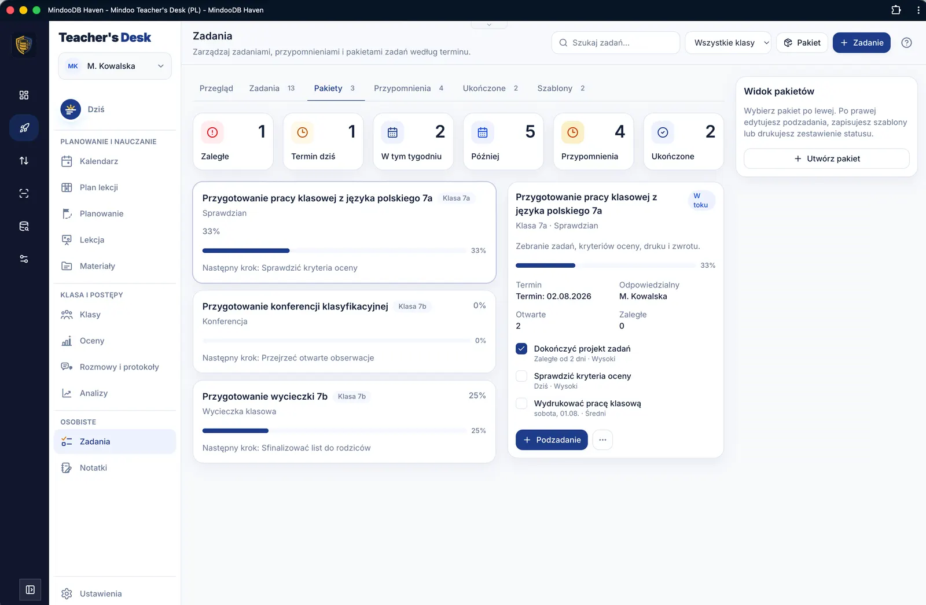Collapse sidebar with the panel toggle icon
The height and width of the screenshot is (605, 926).
click(x=30, y=589)
